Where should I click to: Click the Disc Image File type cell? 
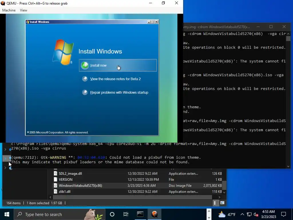pos(180,185)
